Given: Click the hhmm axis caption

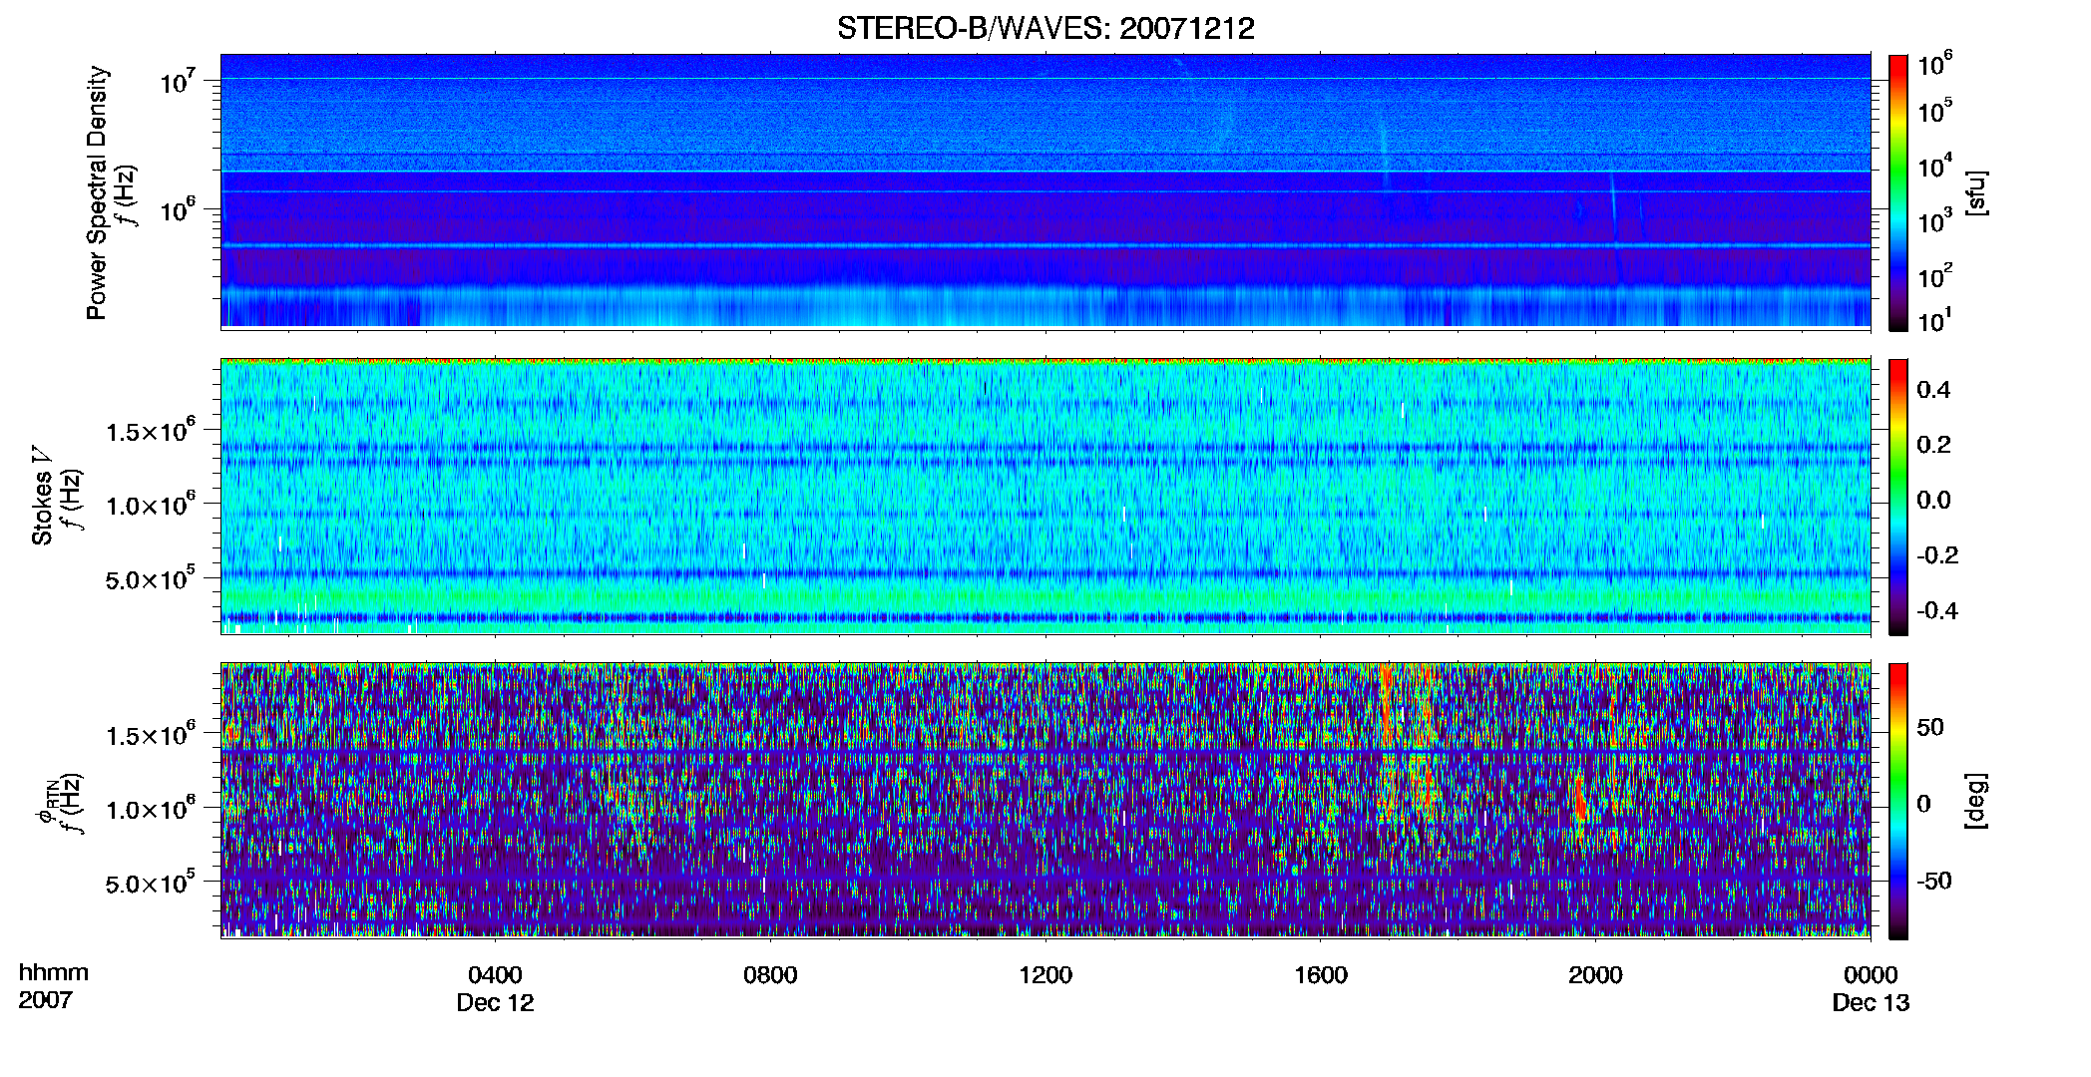Looking at the screenshot, I should coord(54,973).
